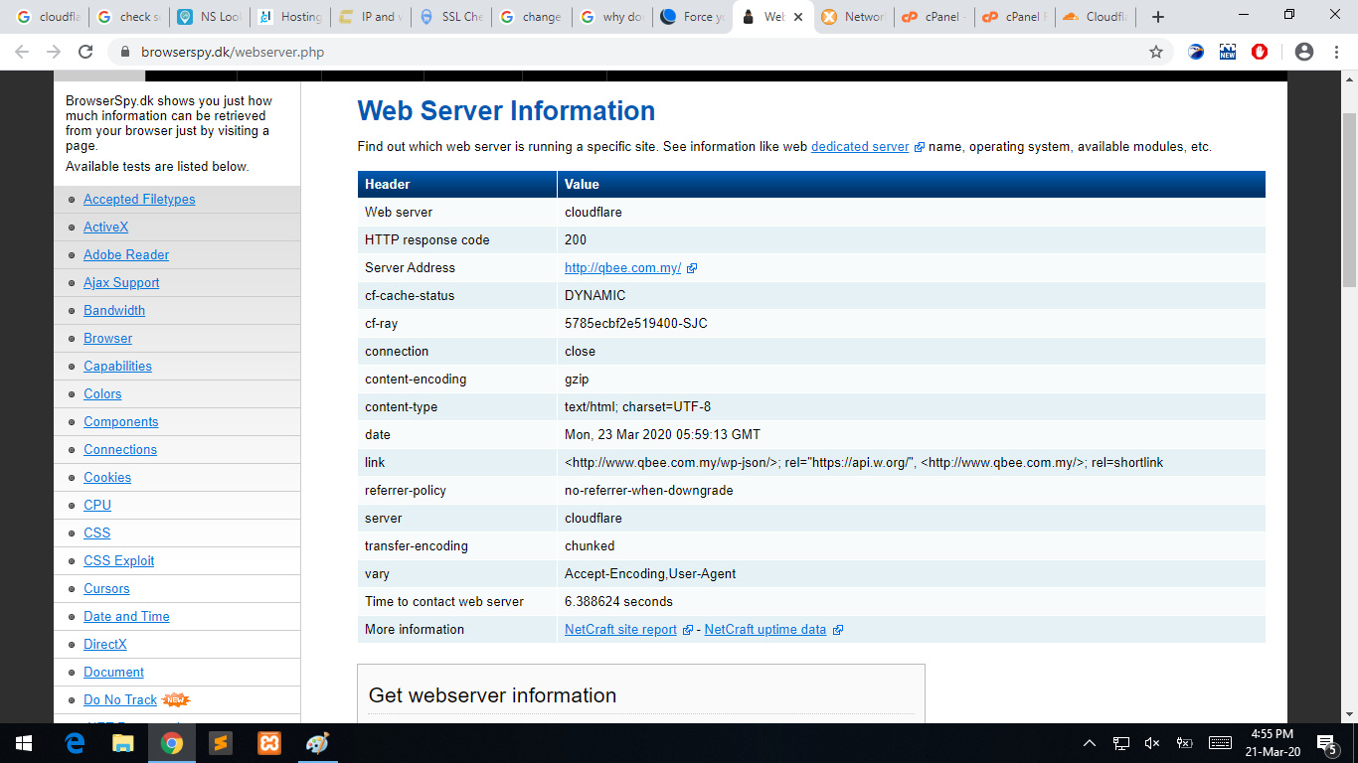This screenshot has height=763, width=1358.
Task: Select the date value Mon, 23 Mar 2020
Action: click(622, 435)
